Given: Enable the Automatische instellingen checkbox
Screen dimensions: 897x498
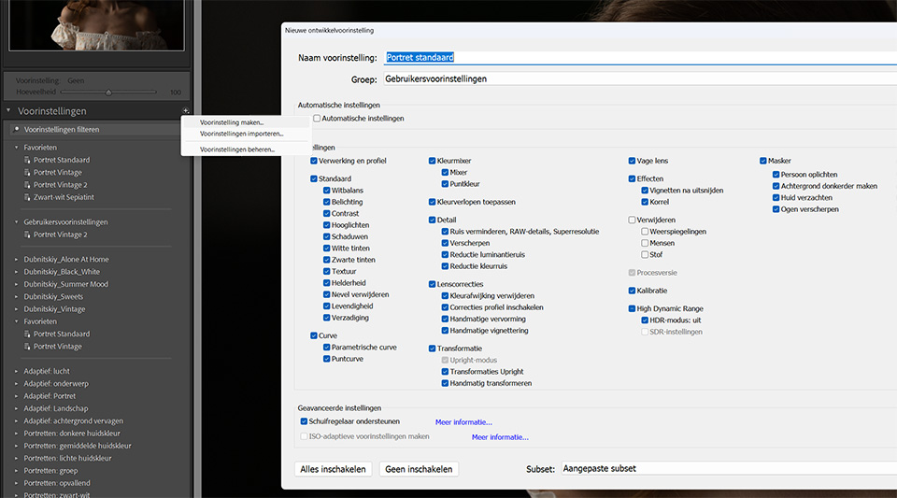Looking at the screenshot, I should click(x=317, y=119).
